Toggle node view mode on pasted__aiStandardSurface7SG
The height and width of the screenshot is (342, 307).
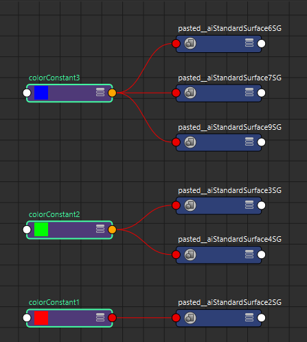coord(249,92)
